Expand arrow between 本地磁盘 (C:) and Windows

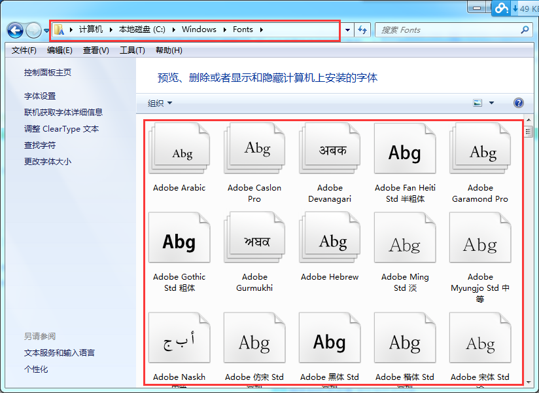pos(173,29)
